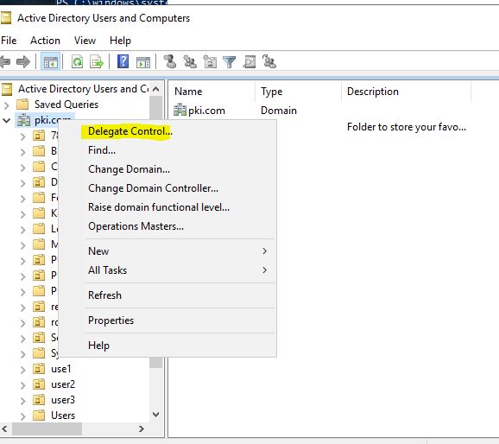Select Active Directory Users and Computers root node
The image size is (499, 444).
[x=83, y=89]
